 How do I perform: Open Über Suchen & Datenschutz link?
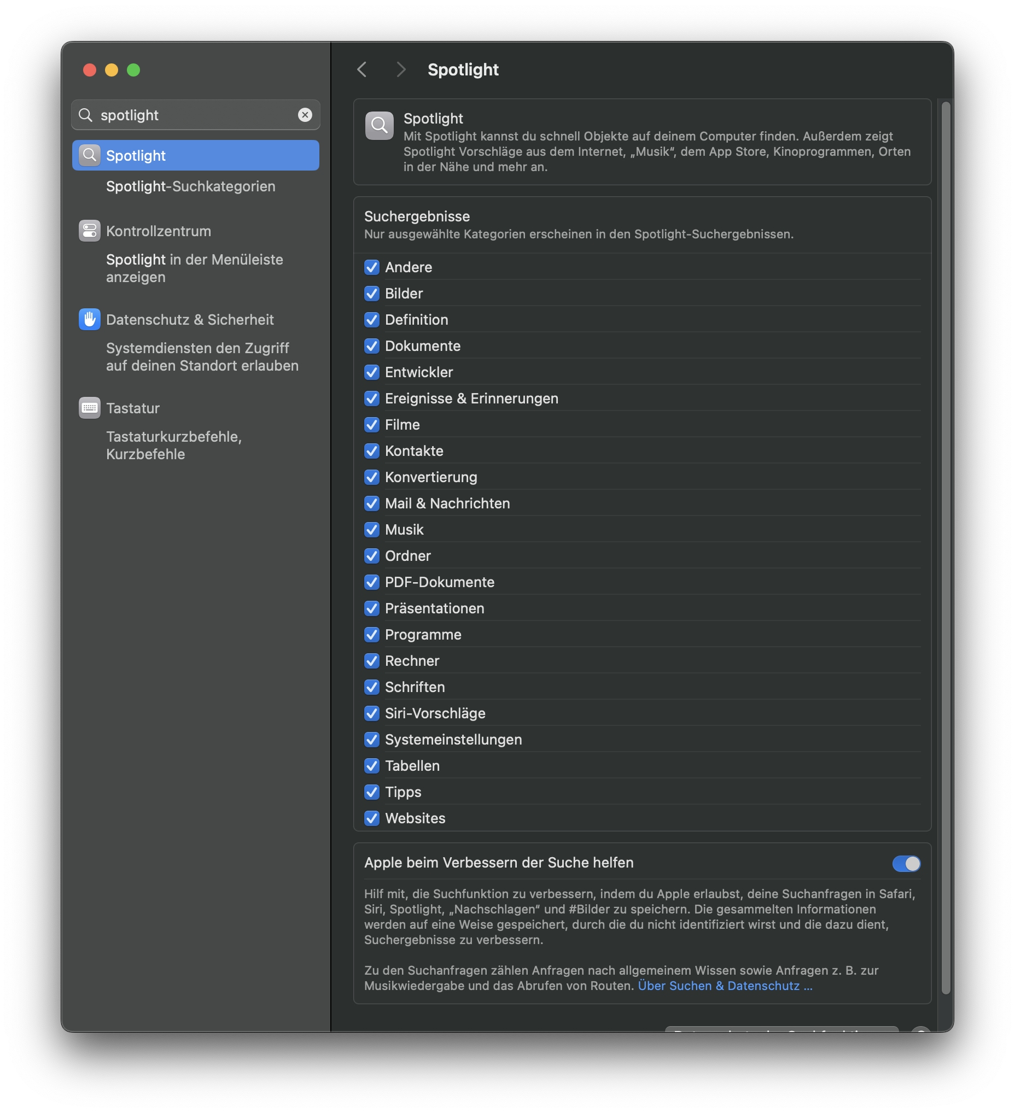pyautogui.click(x=725, y=986)
